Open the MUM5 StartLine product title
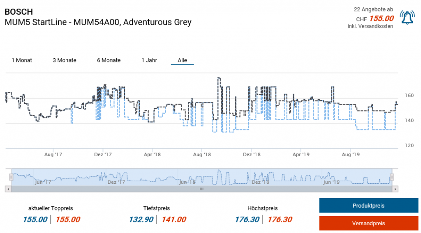This screenshot has height=233, width=421. (98, 22)
